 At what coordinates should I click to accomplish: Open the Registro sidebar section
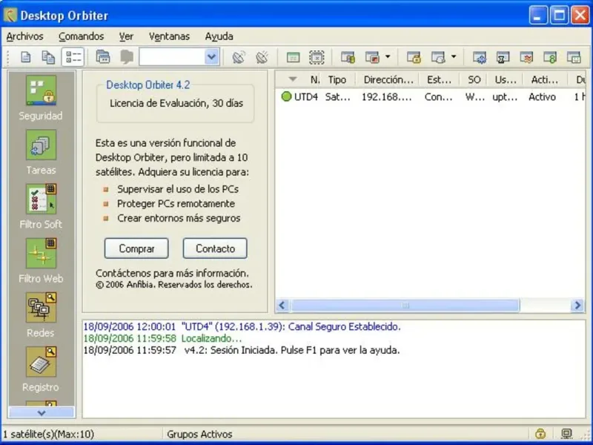pos(41,369)
